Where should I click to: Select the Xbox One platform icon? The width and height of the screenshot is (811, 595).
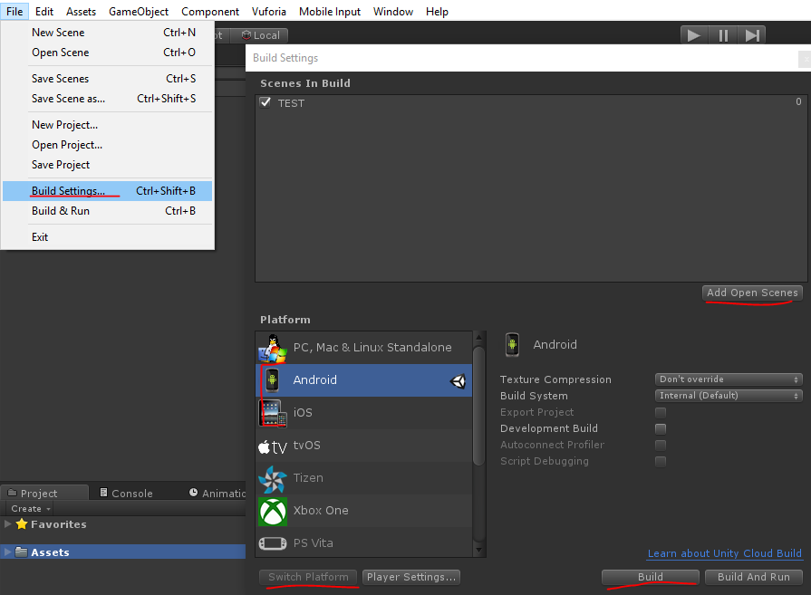coord(273,511)
